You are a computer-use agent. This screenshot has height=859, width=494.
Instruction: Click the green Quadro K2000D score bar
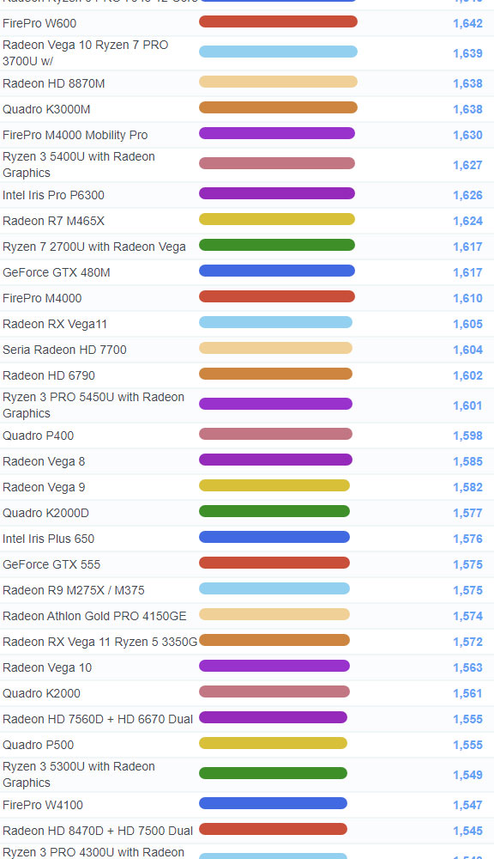(274, 512)
